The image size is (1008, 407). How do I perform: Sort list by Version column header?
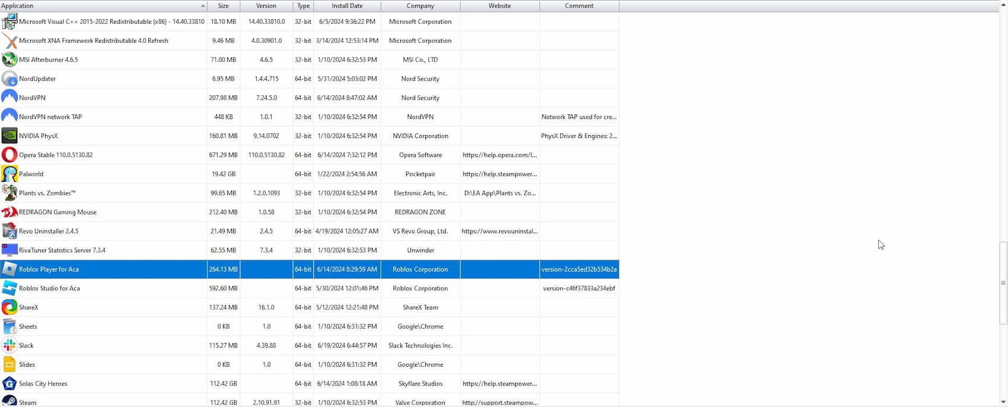(266, 6)
